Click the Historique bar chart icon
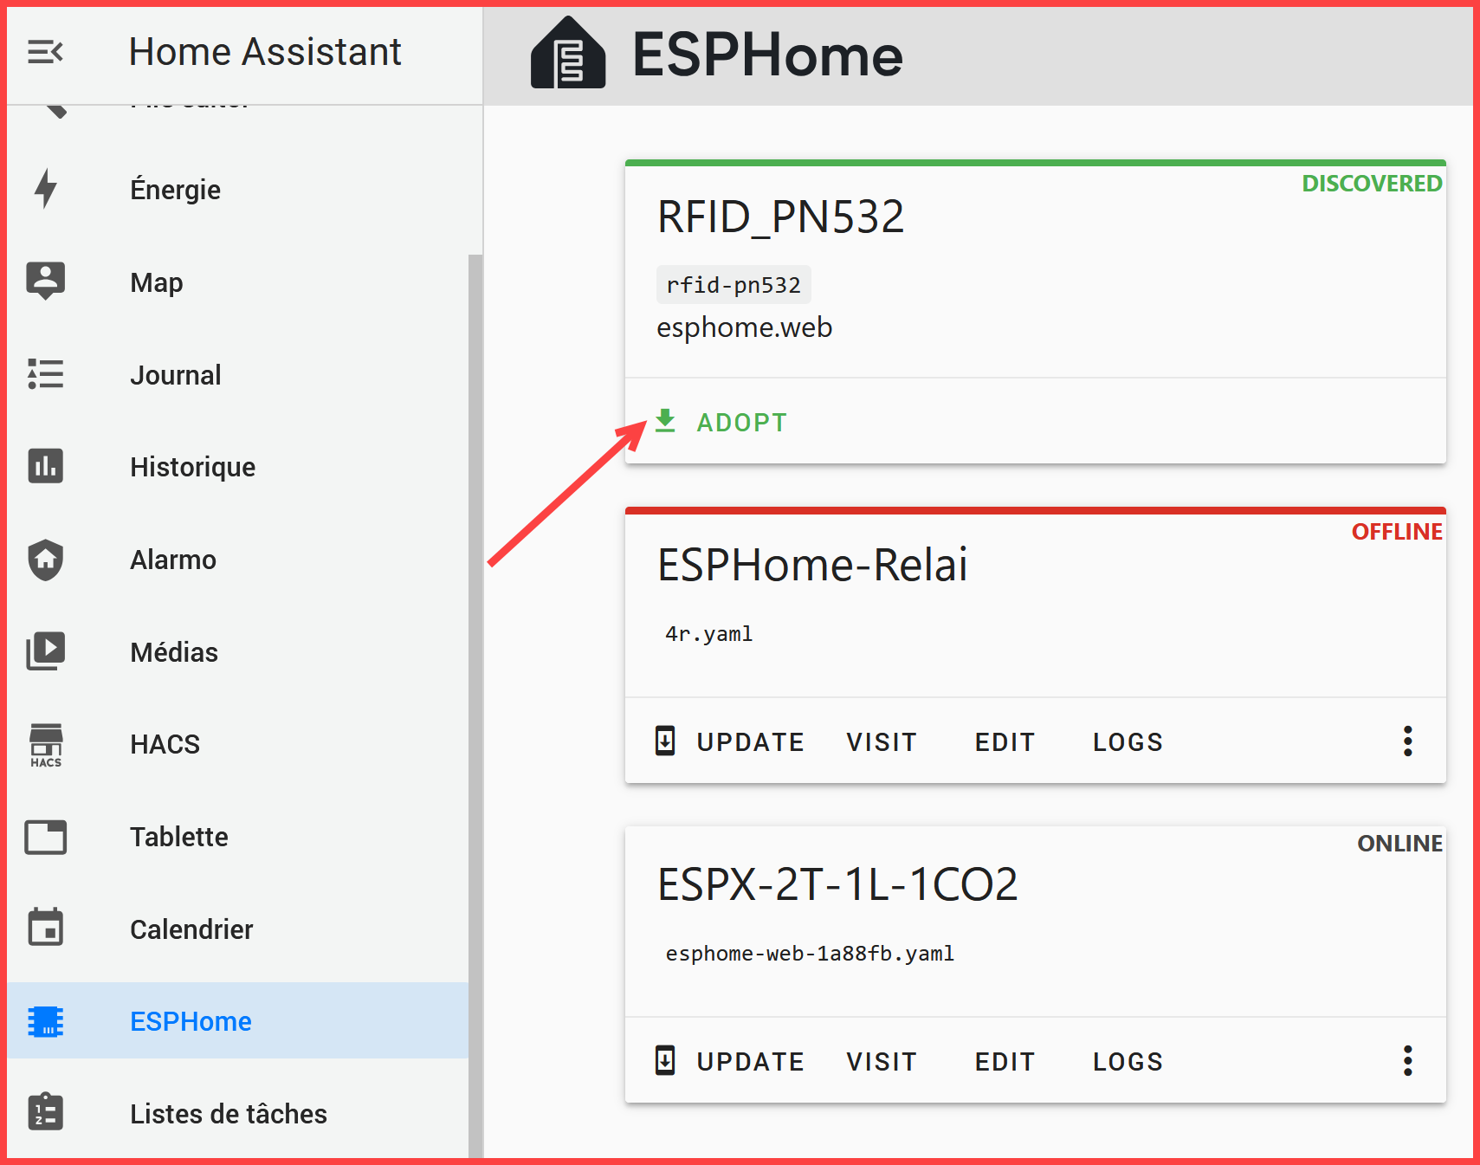Image resolution: width=1480 pixels, height=1165 pixels. (x=46, y=466)
